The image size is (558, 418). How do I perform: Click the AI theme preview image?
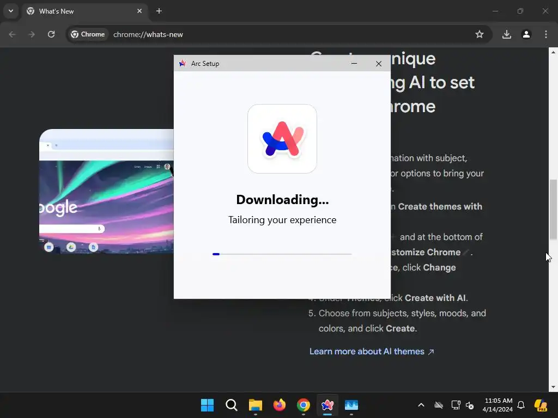coord(106,192)
